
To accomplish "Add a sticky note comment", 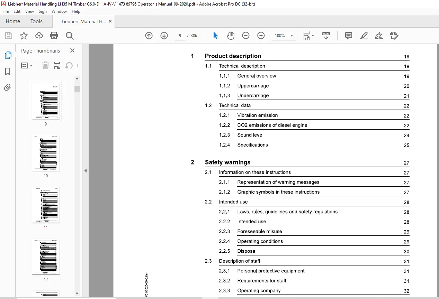I will (x=349, y=36).
